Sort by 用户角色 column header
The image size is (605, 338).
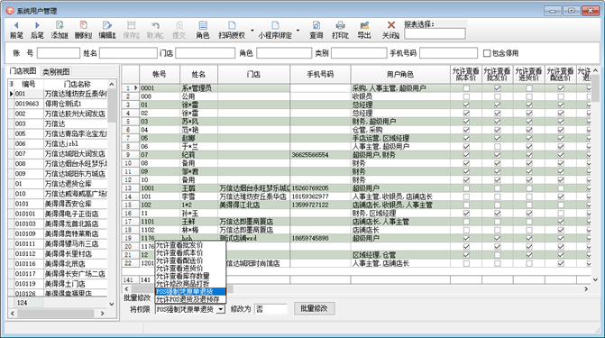tap(400, 74)
